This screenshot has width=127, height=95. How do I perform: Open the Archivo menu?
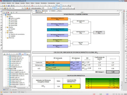click(x=4, y=3)
